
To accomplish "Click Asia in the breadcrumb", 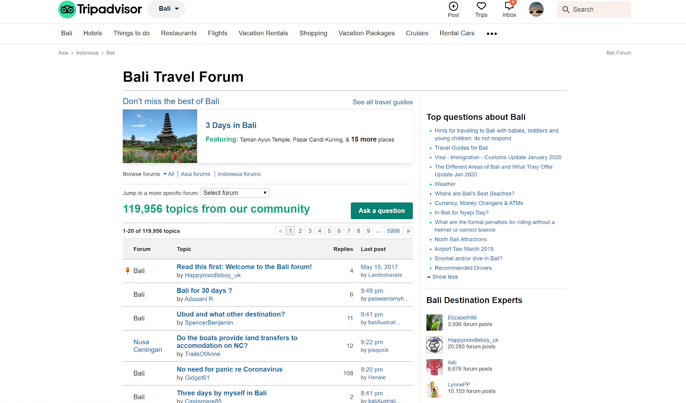I will (63, 53).
